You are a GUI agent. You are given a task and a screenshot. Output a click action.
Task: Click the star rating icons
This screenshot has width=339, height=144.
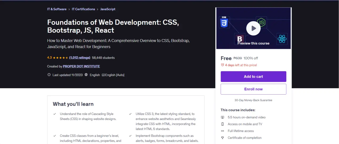click(60, 58)
